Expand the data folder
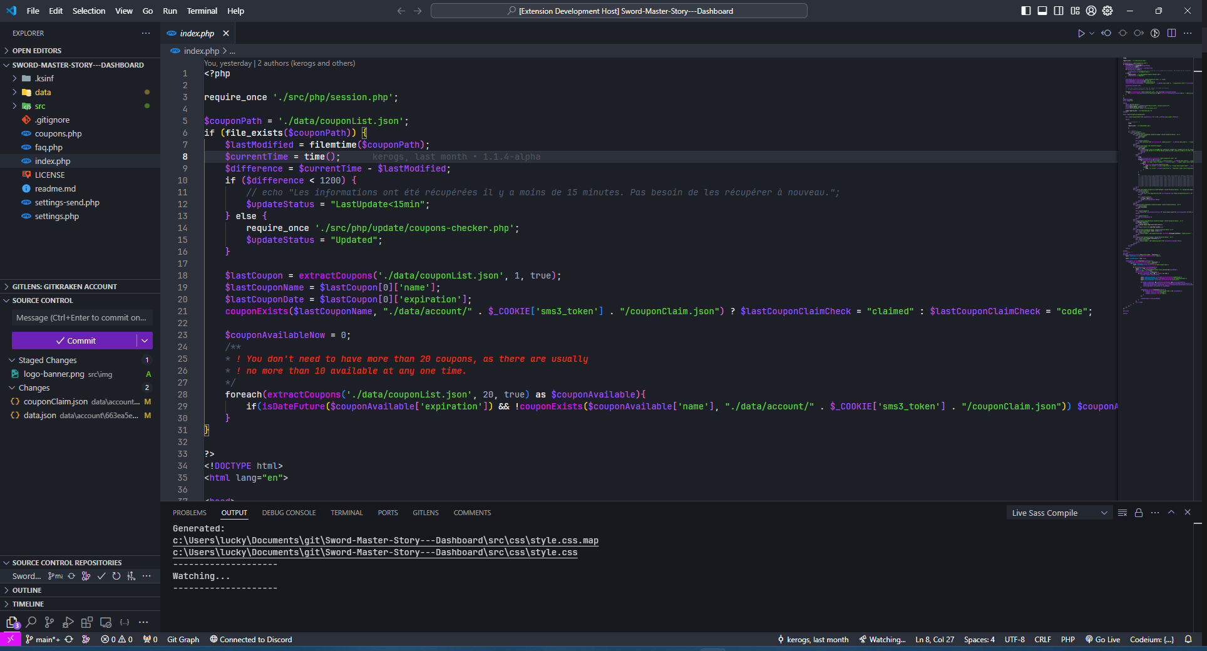1207x651 pixels. coord(15,92)
